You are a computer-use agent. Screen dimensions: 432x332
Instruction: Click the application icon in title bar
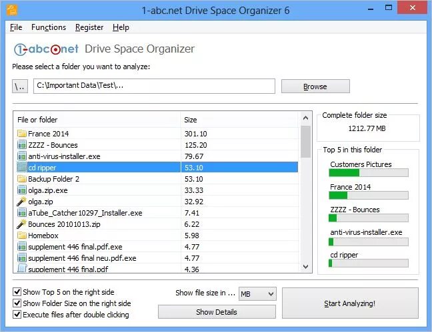coord(12,11)
